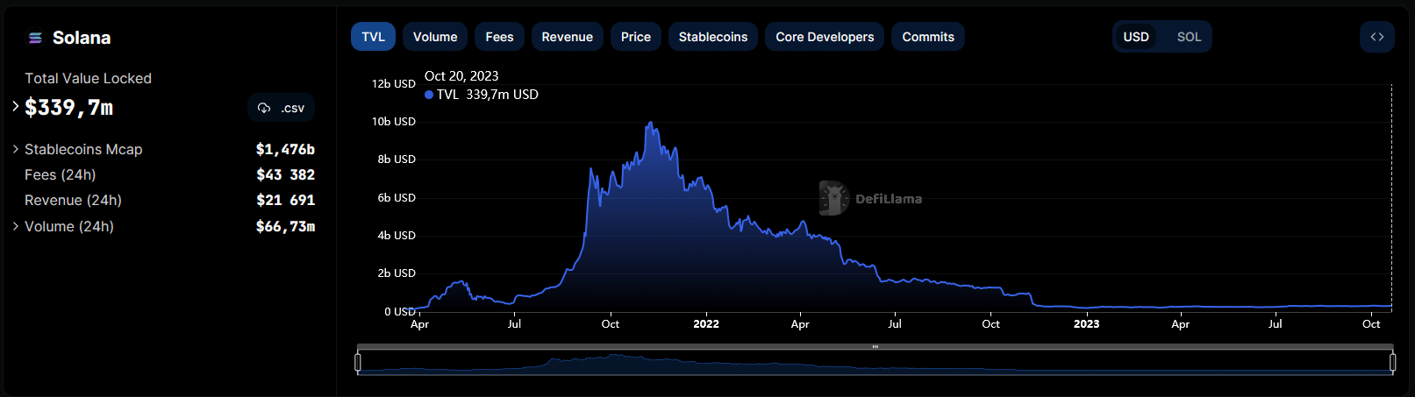Enable the Commits metric
Image resolution: width=1415 pixels, height=397 pixels.
[927, 37]
